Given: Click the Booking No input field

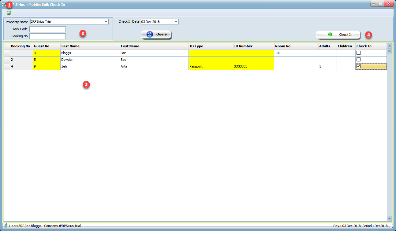Looking at the screenshot, I should 47,36.
